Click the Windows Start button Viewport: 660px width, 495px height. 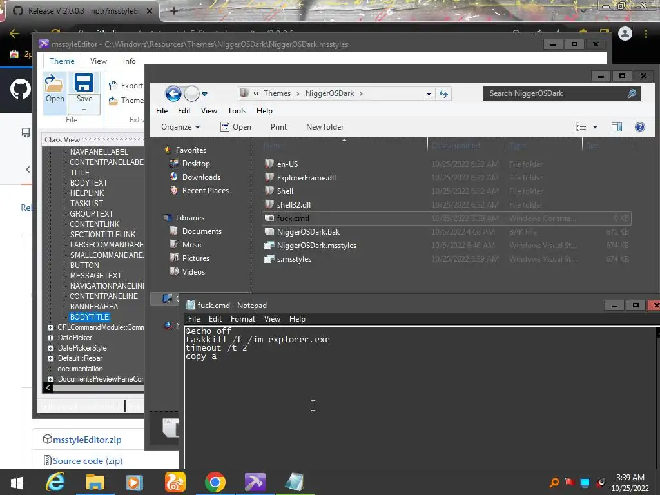pos(17,482)
